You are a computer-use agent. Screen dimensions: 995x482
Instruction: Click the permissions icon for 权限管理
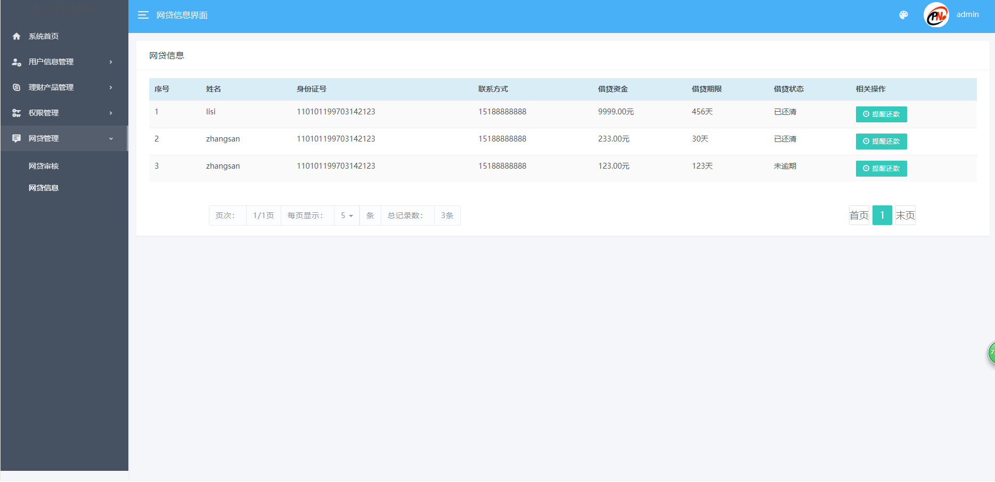point(17,113)
